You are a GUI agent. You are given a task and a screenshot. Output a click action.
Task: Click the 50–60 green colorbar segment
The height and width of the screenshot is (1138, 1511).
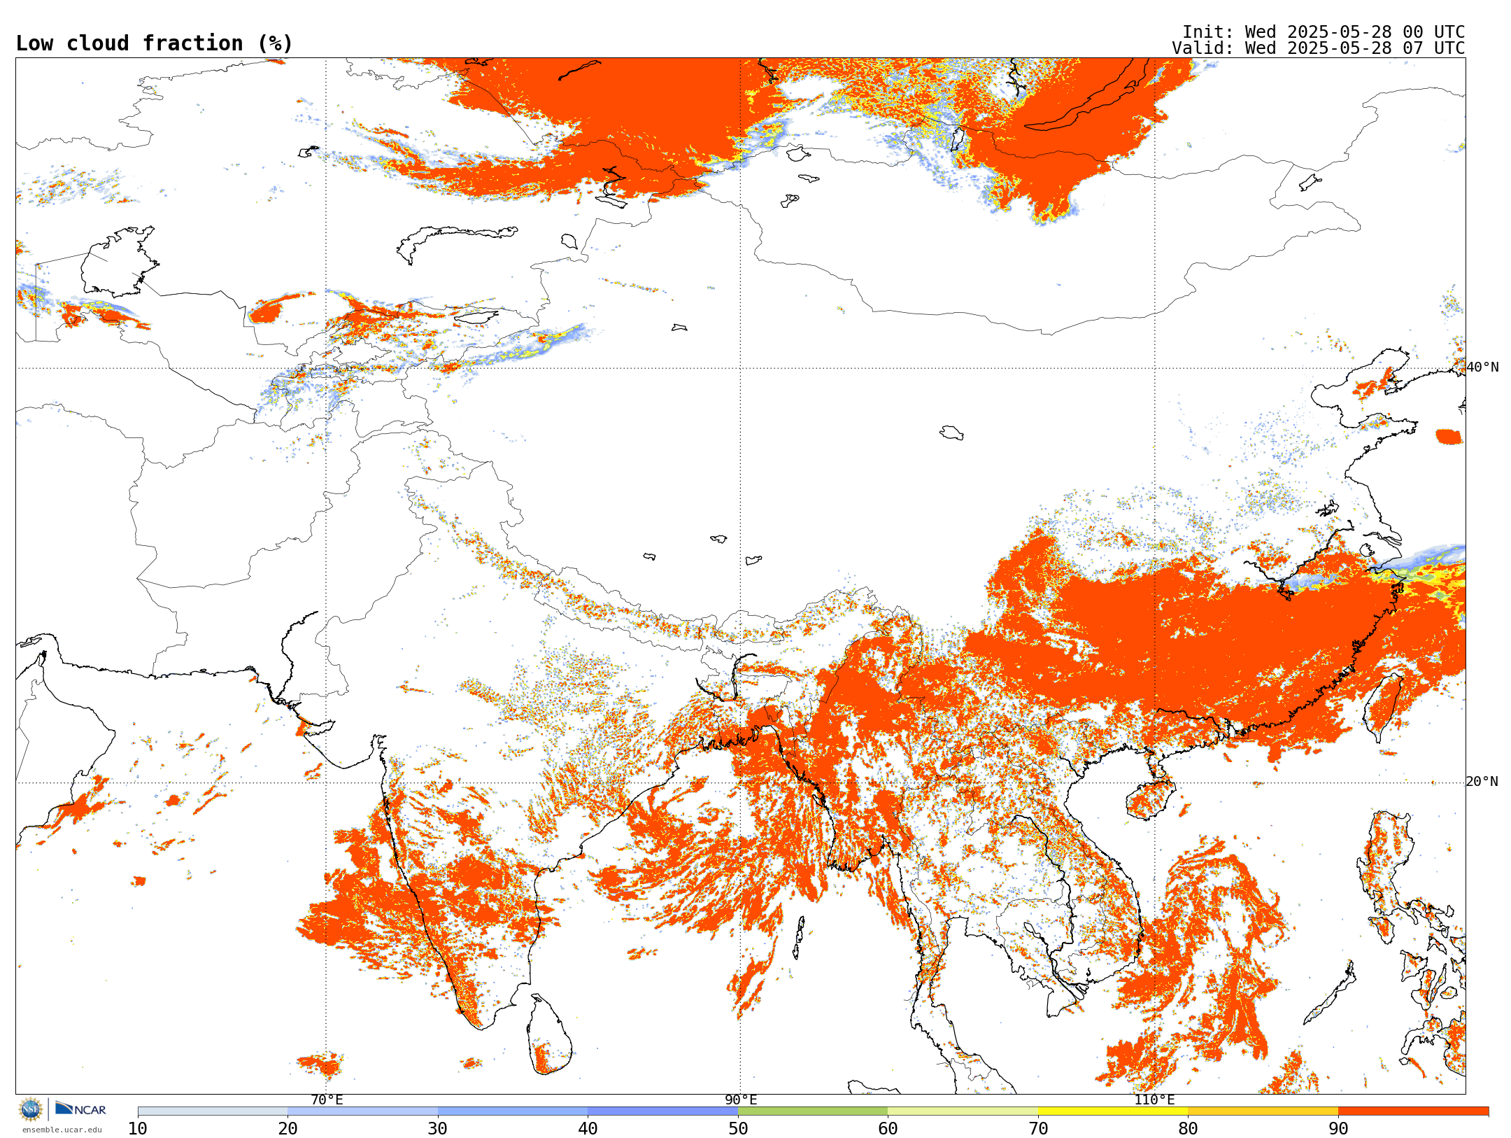pyautogui.click(x=813, y=1111)
